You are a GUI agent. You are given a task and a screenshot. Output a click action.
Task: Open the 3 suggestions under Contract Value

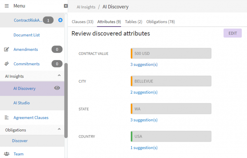(144, 64)
